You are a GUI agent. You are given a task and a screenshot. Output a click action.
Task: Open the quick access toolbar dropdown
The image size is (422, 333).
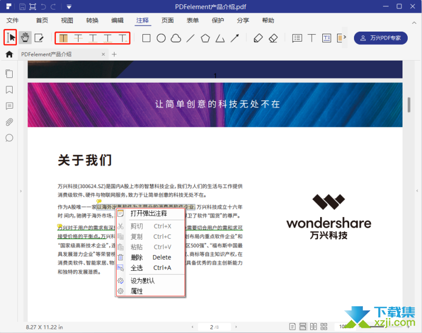point(69,7)
